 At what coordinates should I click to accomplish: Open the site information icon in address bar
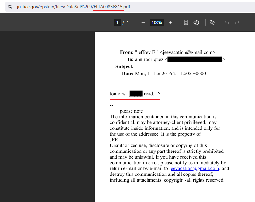click(10, 7)
